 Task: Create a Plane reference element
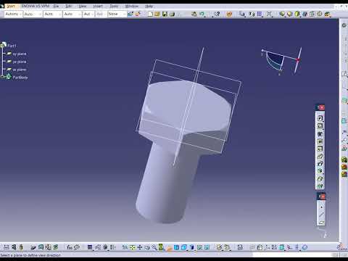pos(321,223)
